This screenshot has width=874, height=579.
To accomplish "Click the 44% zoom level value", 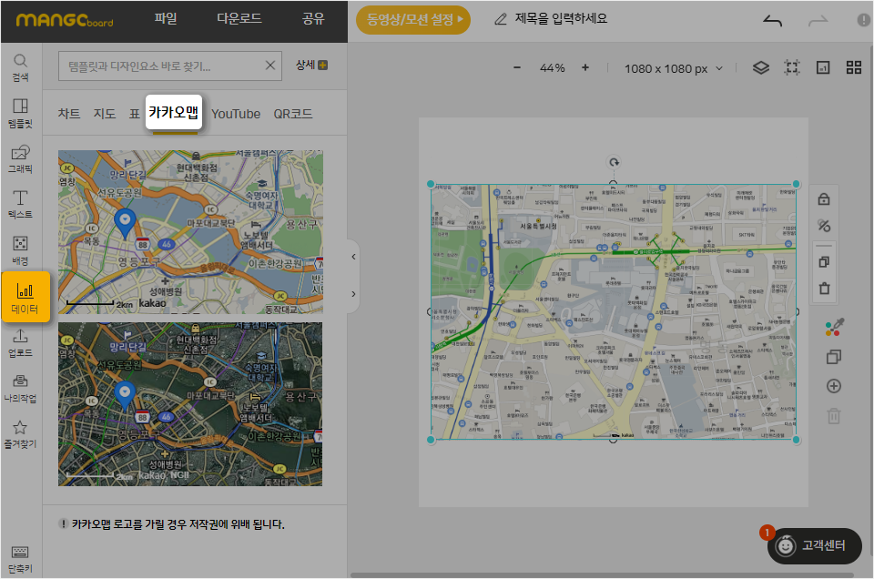I will click(x=552, y=68).
